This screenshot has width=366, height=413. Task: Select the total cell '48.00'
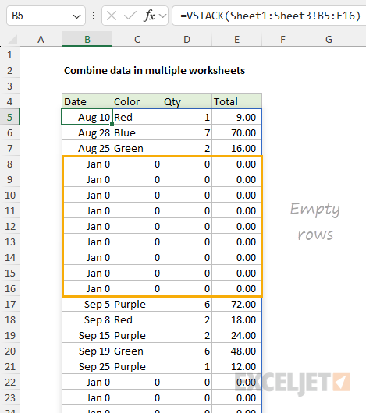[236, 351]
